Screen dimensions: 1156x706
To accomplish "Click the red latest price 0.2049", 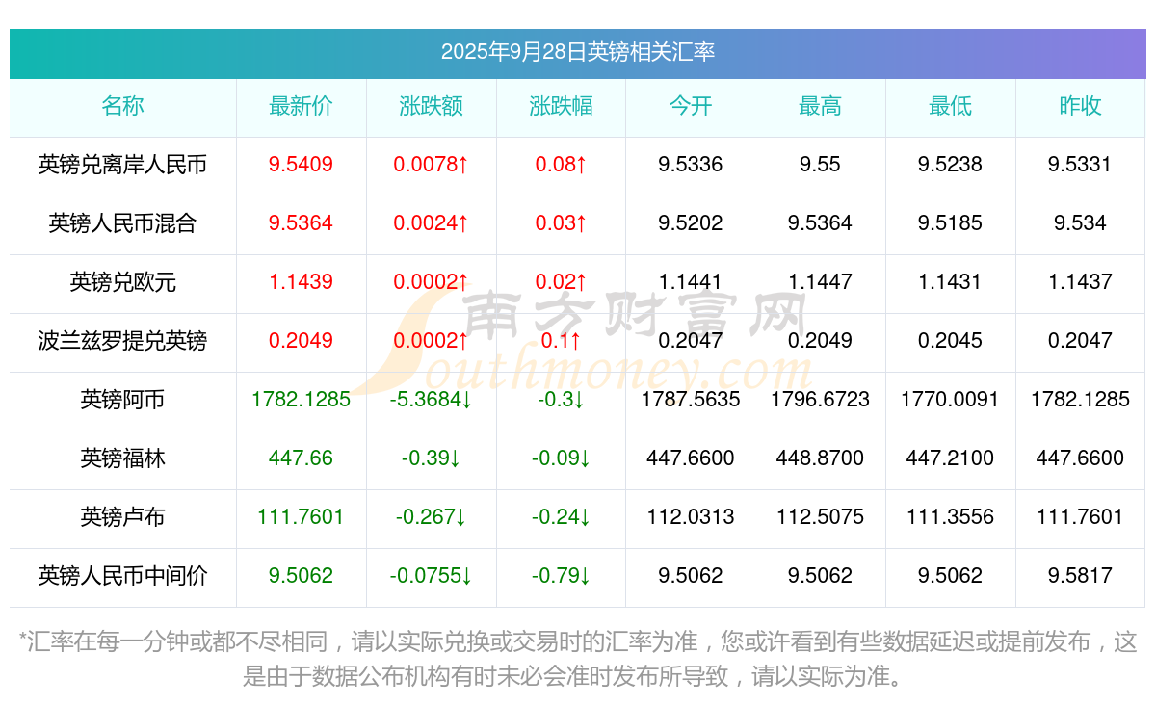I will point(301,341).
